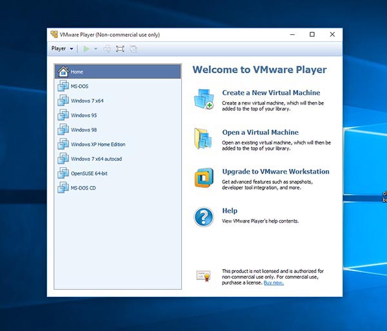387x331 pixels.
Task: Select the MS-DOS CD virtual machine
Action: (118, 188)
